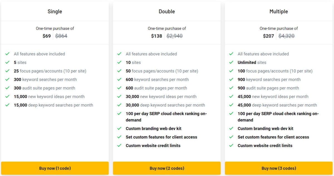Image resolution: width=334 pixels, height=176 pixels.
Task: Select the Buy now (2 codes) button
Action: (x=167, y=168)
